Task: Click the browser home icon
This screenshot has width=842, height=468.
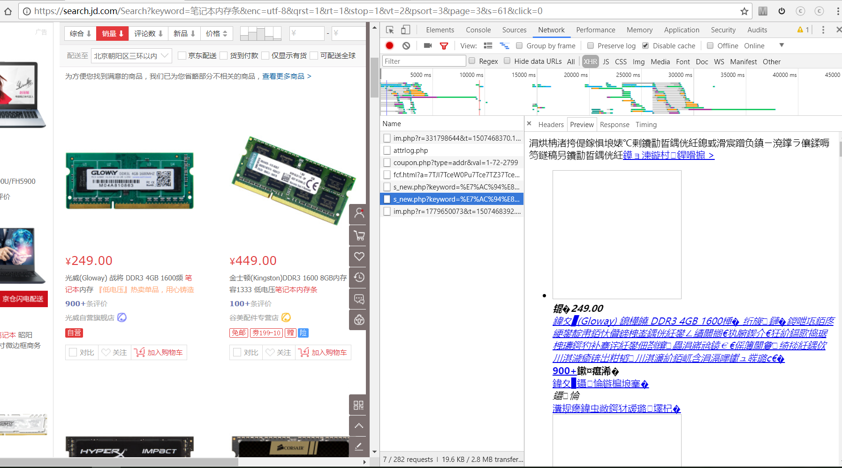Action: (x=8, y=11)
